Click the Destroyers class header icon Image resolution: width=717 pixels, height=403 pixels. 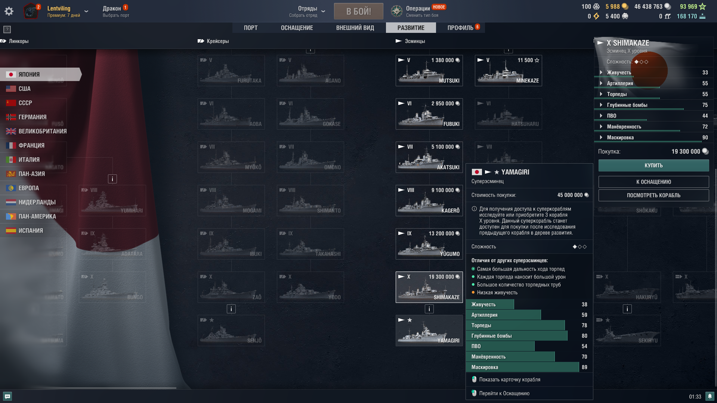399,41
